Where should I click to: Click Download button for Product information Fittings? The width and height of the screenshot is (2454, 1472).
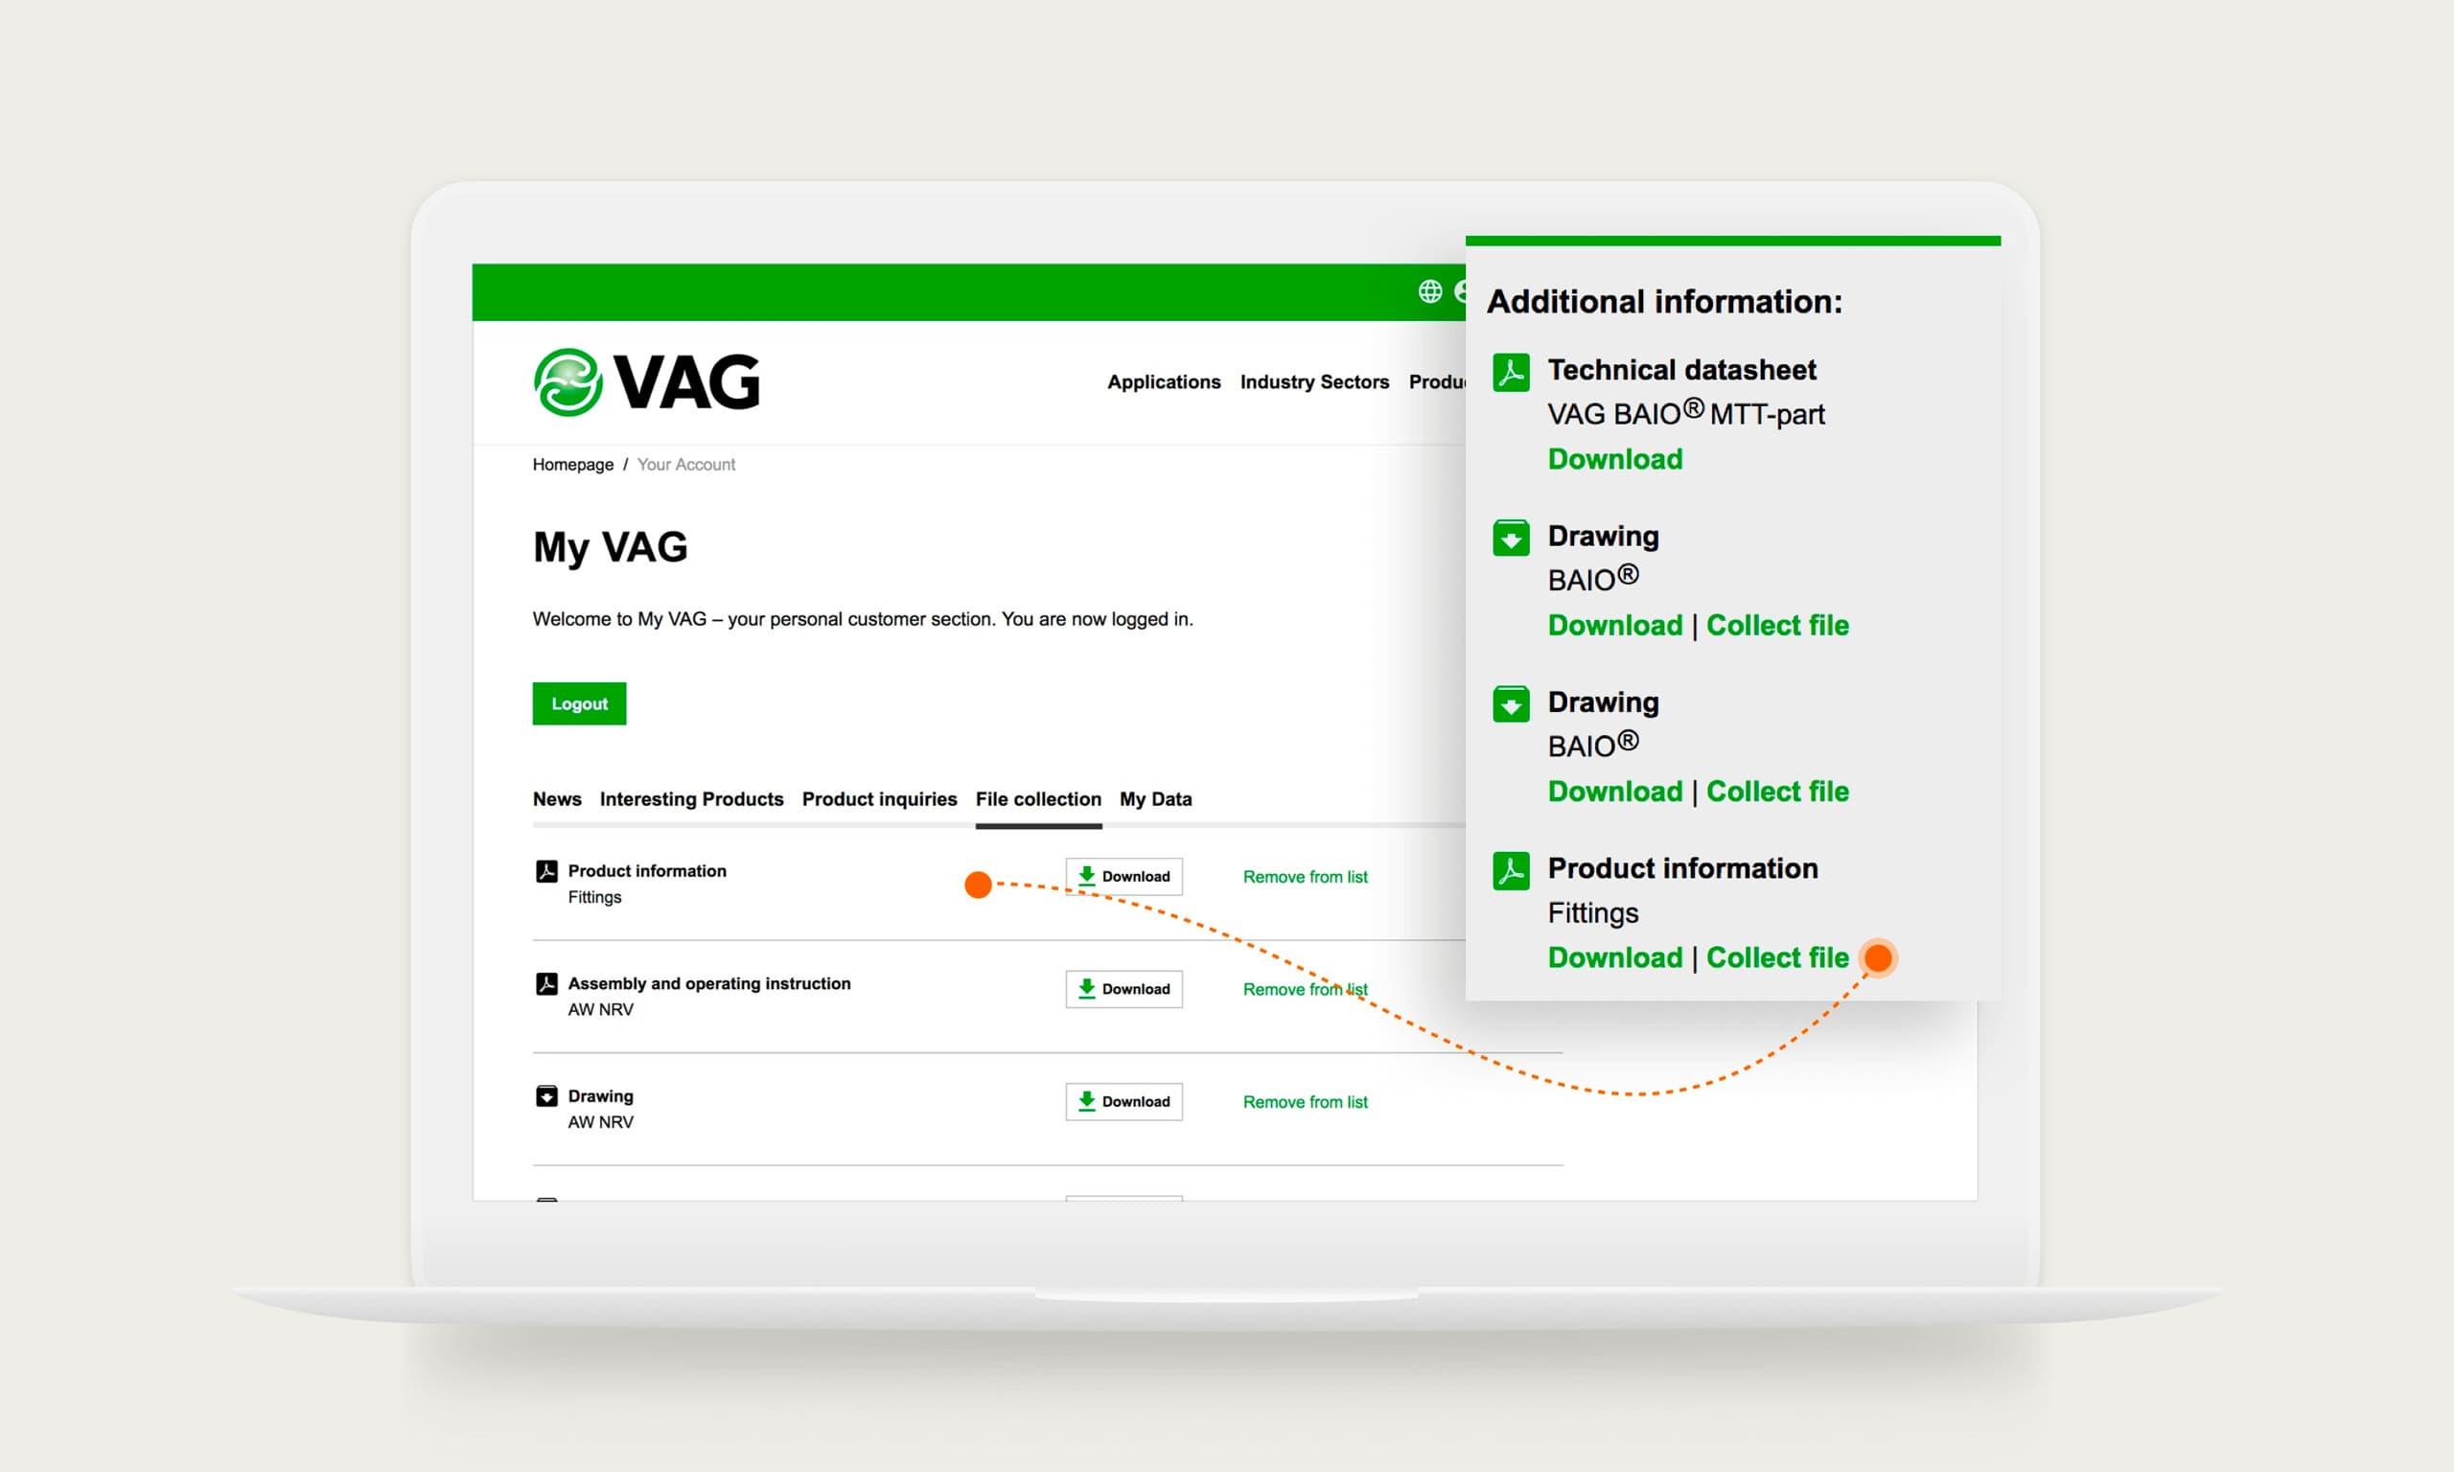pyautogui.click(x=1123, y=876)
